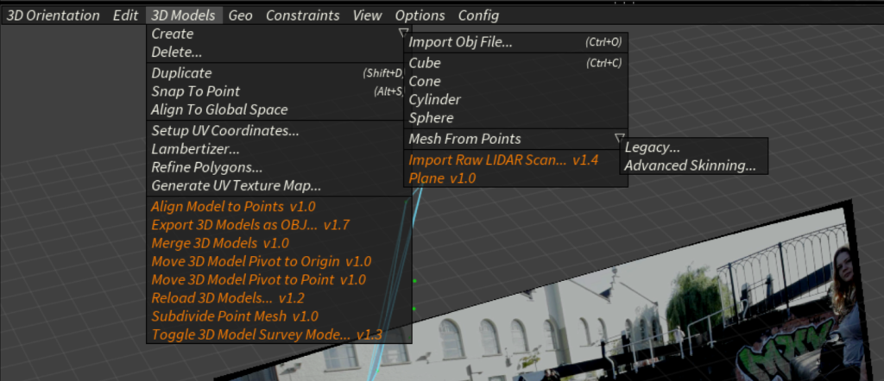This screenshot has height=381, width=884.
Task: Choose Toggle 3D Model Survey Mode
Action: (279, 334)
